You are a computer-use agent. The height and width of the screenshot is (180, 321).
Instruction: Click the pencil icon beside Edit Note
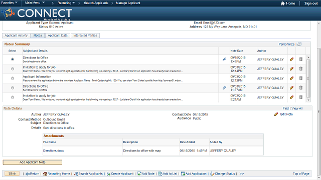(276, 114)
